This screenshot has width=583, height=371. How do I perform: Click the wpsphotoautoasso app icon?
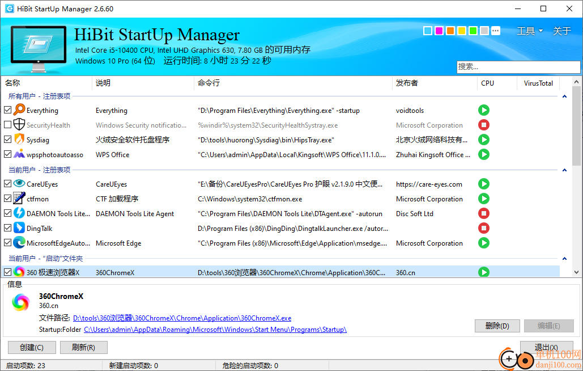click(19, 154)
